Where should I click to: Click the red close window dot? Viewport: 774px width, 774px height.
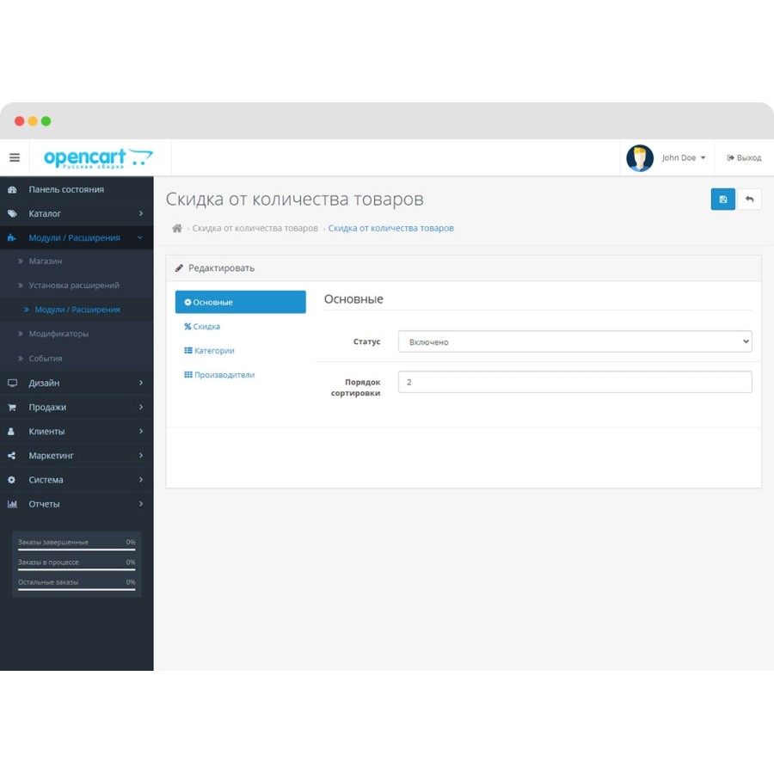click(x=19, y=121)
